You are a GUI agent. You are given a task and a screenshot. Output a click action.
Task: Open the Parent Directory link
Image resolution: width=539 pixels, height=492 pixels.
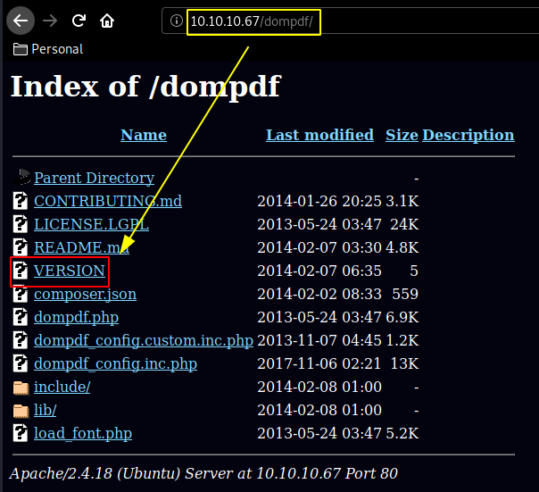[94, 178]
